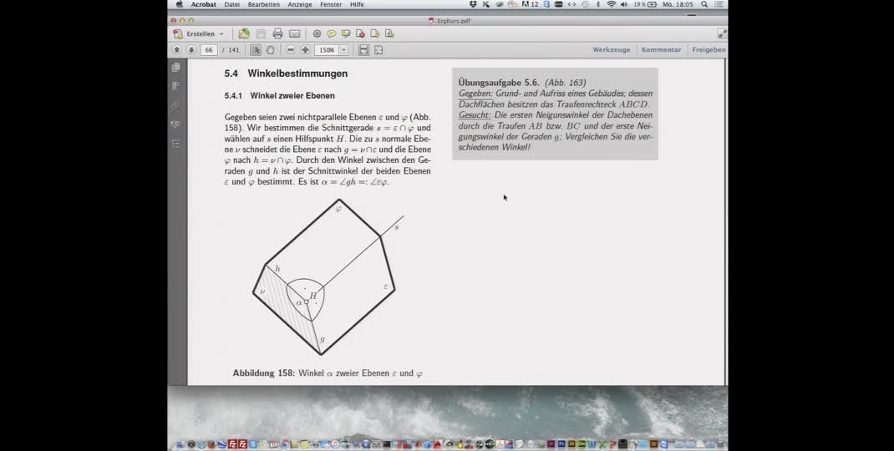
Task: Go to next page with down arrow
Action: click(x=191, y=50)
